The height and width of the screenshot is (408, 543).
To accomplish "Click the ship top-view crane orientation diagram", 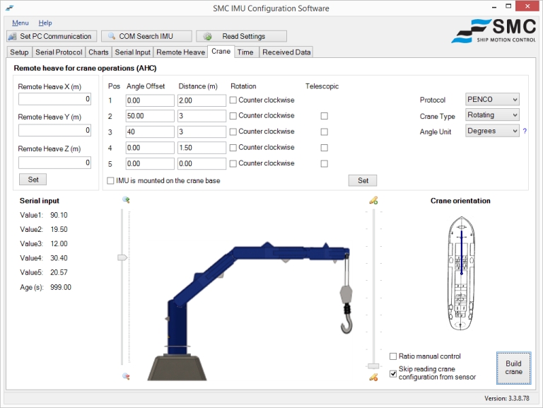I will tap(461, 273).
